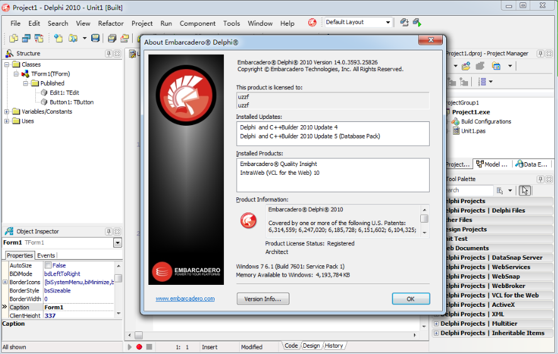The height and width of the screenshot is (354, 558).
Task: Collapse the TForm1(TForm) tree node
Action: pos(16,74)
